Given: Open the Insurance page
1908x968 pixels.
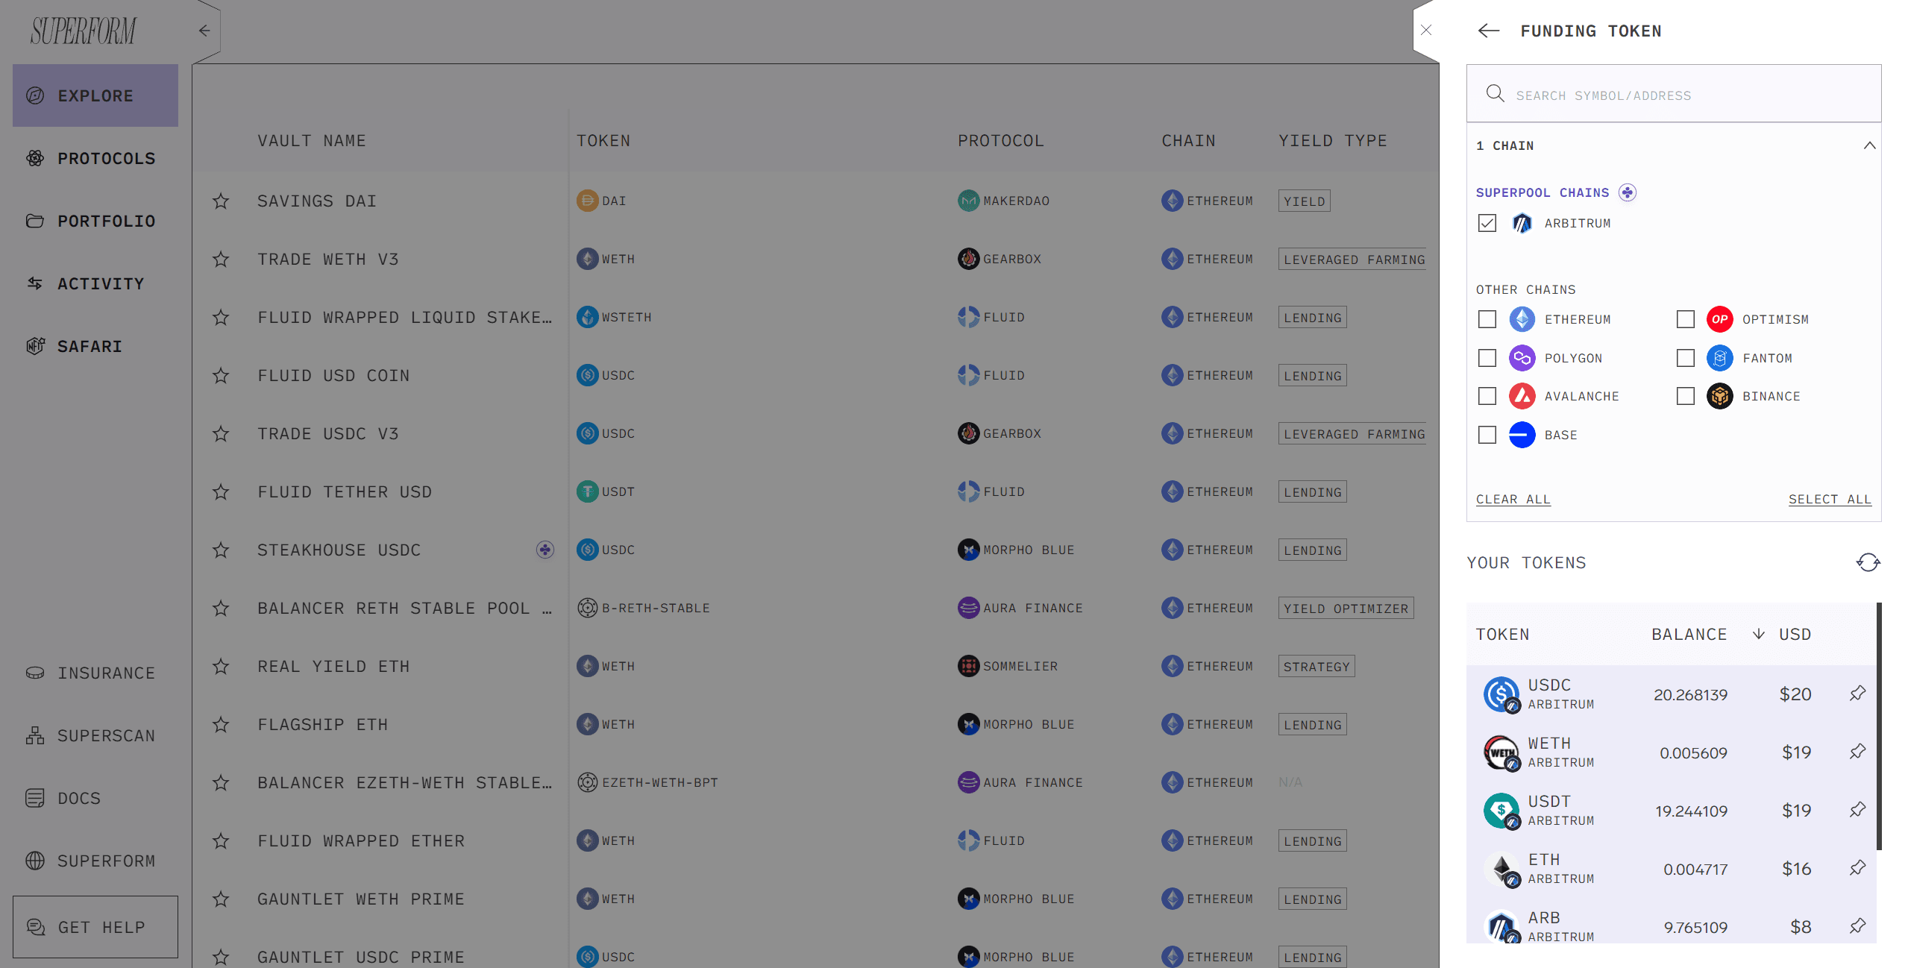Looking at the screenshot, I should pos(95,673).
